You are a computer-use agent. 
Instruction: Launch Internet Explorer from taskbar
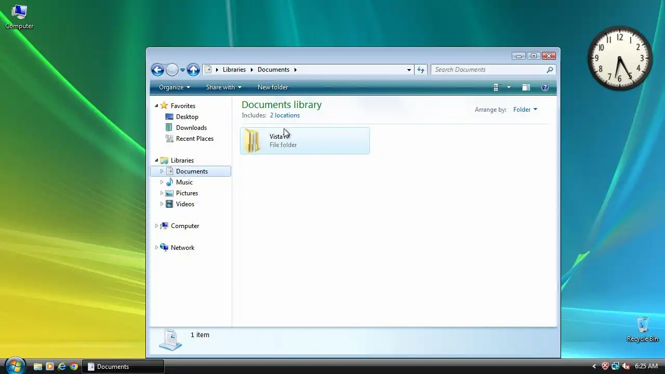pyautogui.click(x=62, y=367)
